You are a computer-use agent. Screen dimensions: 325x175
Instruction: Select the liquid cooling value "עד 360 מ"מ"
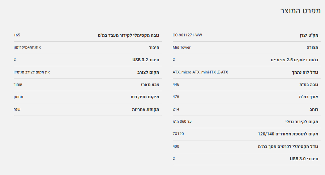point(182,122)
